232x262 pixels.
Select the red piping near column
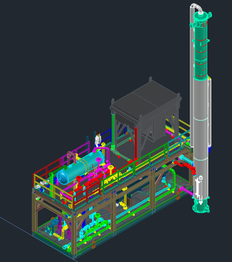coord(185,167)
